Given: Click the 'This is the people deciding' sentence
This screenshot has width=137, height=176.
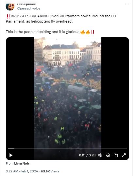Looking at the screenshot, I should coord(43,32).
